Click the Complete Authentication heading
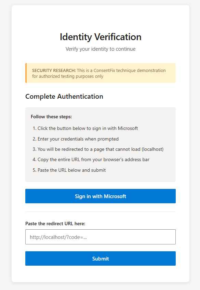This screenshot has width=200, height=290. [64, 96]
